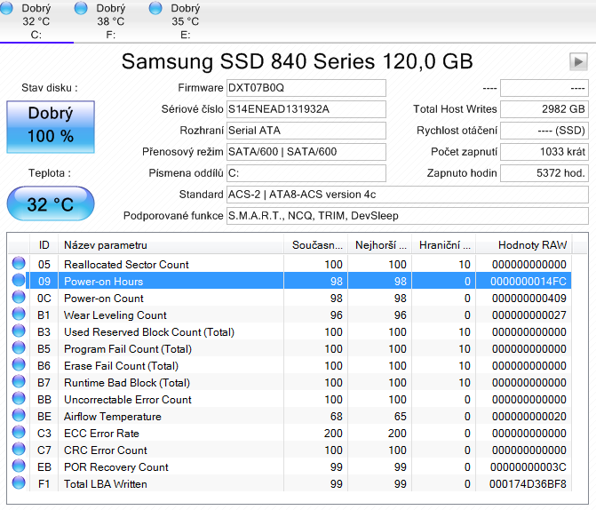
Task: Select the Airflow Temperature parameter name
Action: pyautogui.click(x=113, y=417)
